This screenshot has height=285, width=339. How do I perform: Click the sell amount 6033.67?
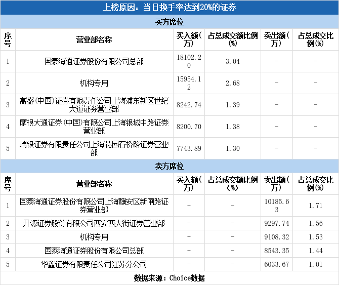click(x=277, y=264)
